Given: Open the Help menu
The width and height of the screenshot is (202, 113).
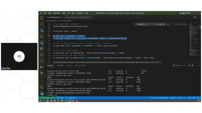Looking at the screenshot, I should coord(86,13).
